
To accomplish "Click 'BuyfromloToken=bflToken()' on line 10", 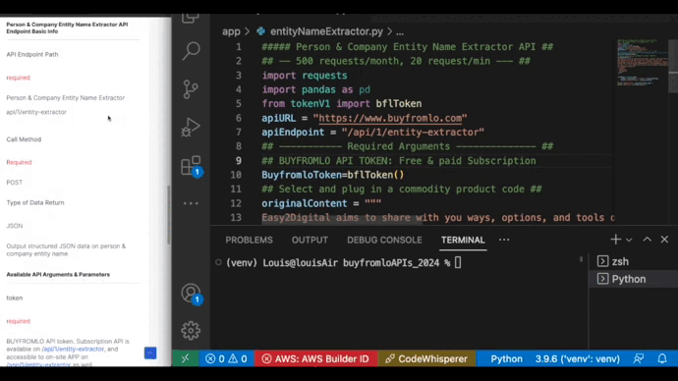I will (332, 175).
